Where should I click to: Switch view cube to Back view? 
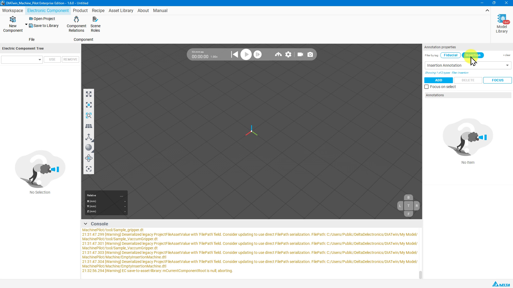point(408,198)
